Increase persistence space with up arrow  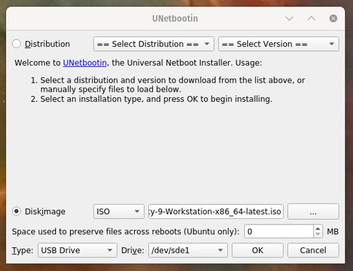pyautogui.click(x=318, y=228)
